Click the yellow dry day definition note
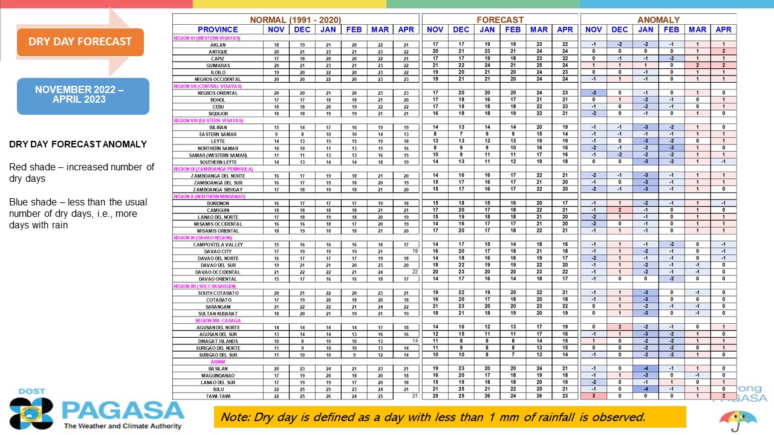The width and height of the screenshot is (774, 435). (450, 417)
